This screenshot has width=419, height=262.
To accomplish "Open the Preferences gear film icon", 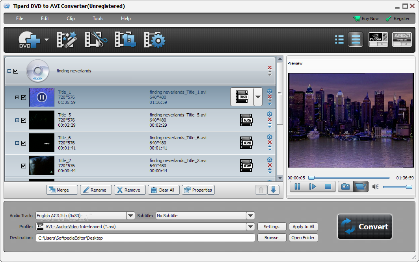I will [155, 40].
